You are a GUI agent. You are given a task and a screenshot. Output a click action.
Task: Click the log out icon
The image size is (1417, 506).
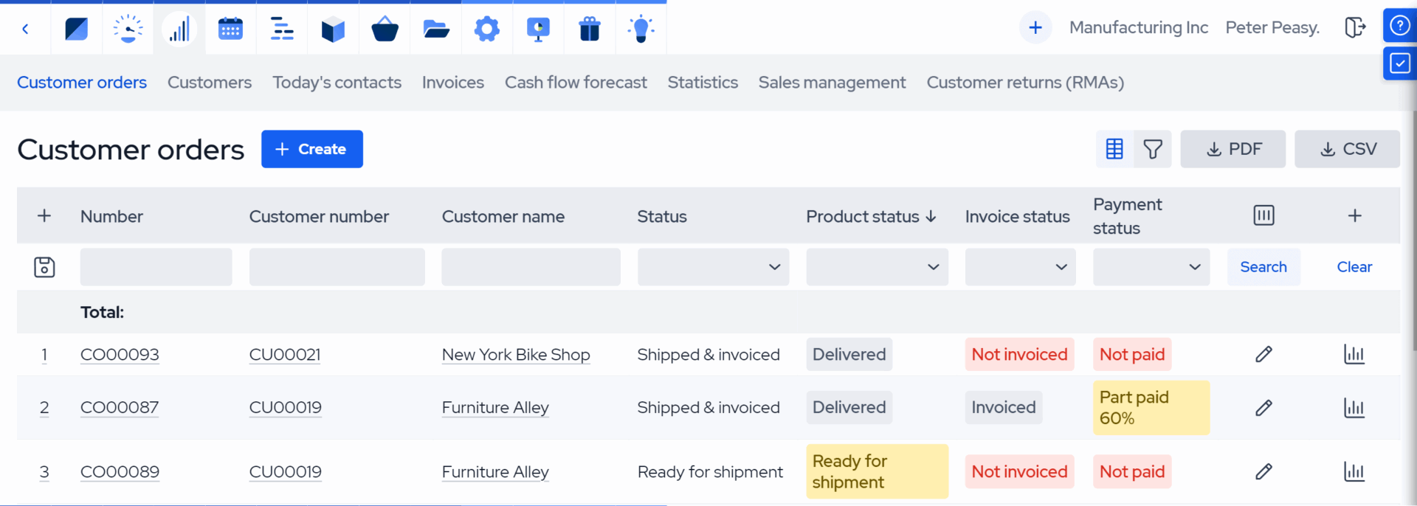coord(1354,28)
